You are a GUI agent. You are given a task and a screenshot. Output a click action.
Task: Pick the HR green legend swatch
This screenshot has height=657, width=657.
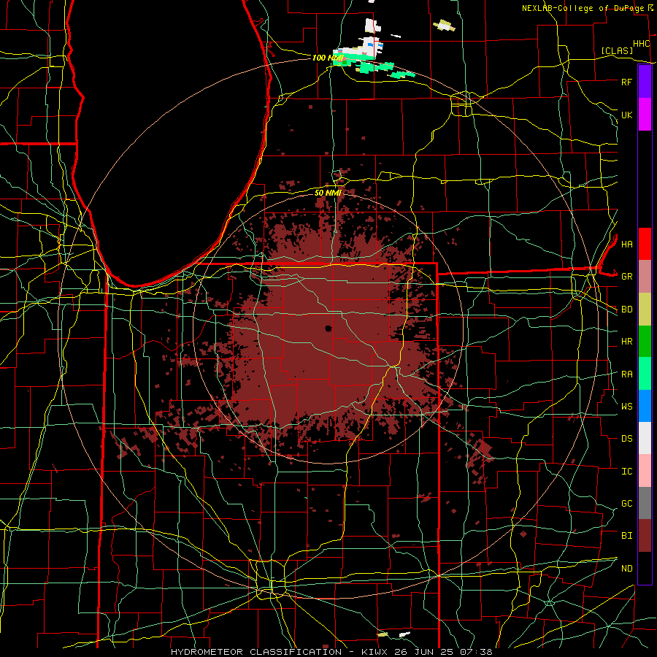645,342
